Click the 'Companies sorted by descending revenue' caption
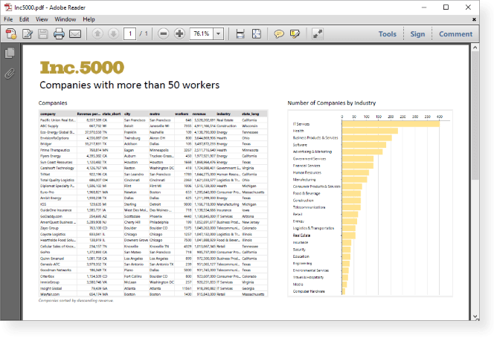 76,301
